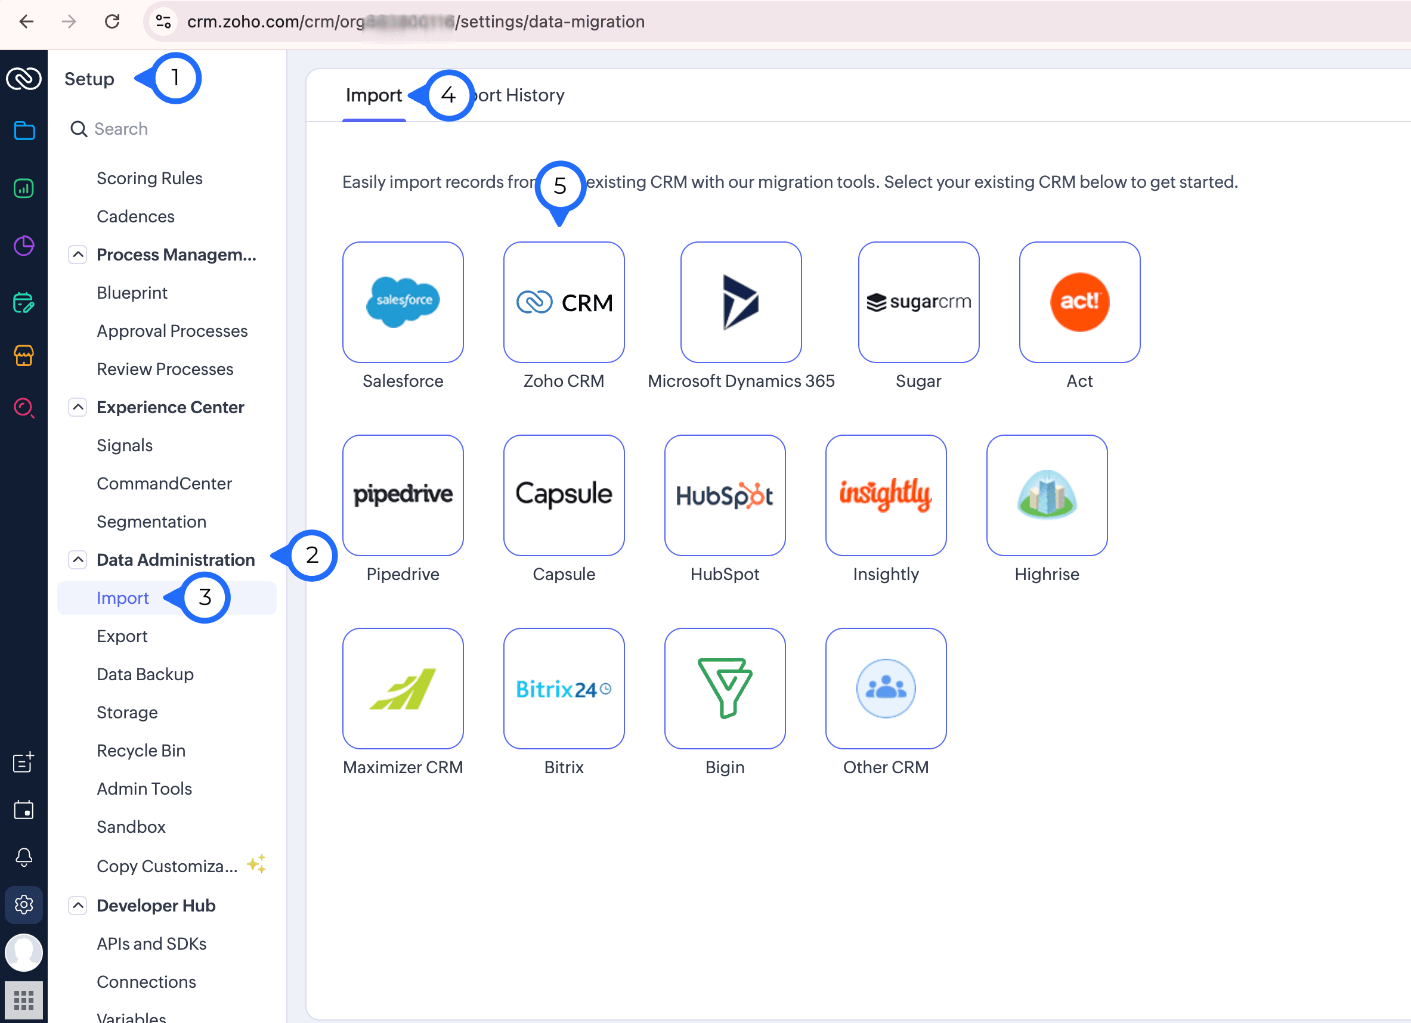
Task: Open the apps grid launcher icon
Action: 24,1000
